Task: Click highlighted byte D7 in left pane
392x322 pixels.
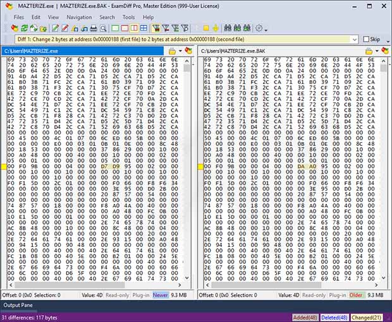Action: [x=104, y=166]
